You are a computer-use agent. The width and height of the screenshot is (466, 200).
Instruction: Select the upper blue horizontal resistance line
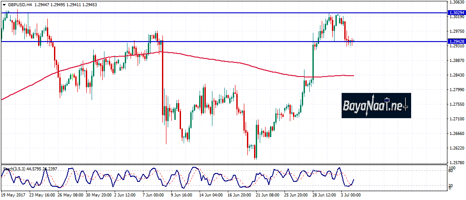[x=221, y=13]
